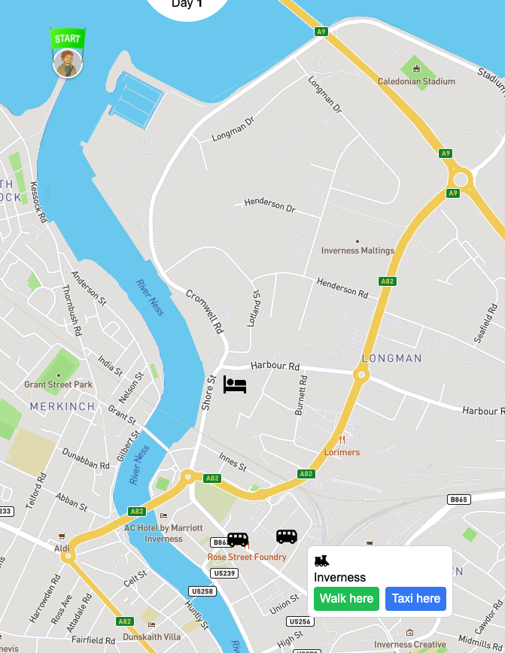Choose the green Walk here button
The width and height of the screenshot is (505, 653).
(347, 599)
